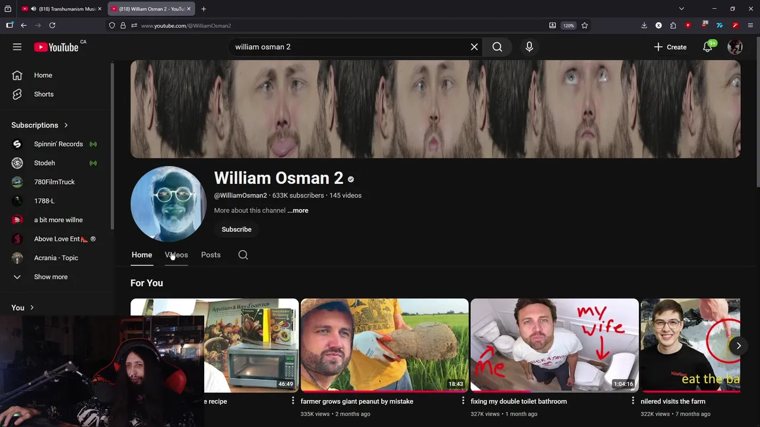Viewport: 760px width, 427px height.
Task: Click the 7TV extension icon
Action: tap(720, 26)
